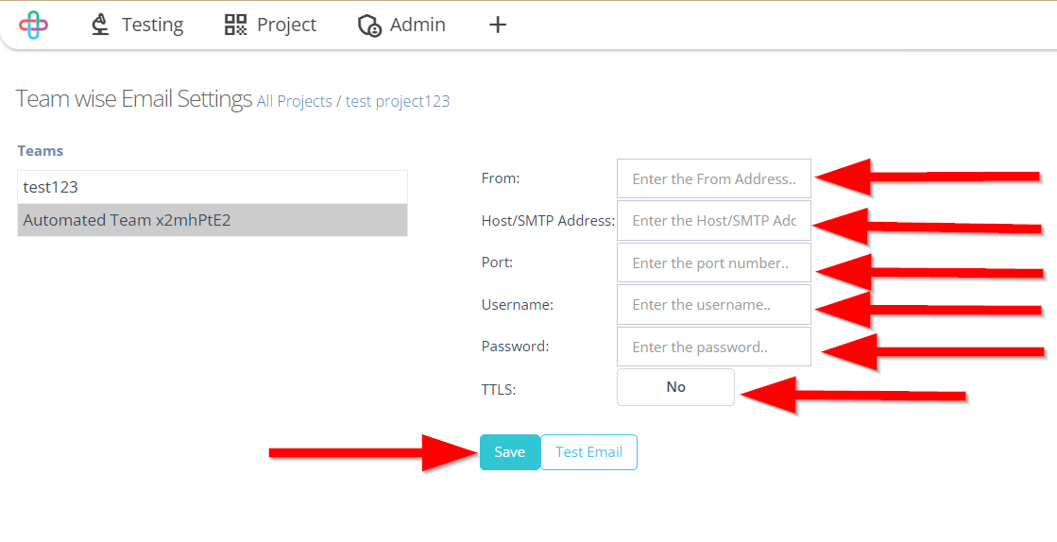Open the Testing menu label
Screen dimensions: 1057x542
(x=152, y=25)
